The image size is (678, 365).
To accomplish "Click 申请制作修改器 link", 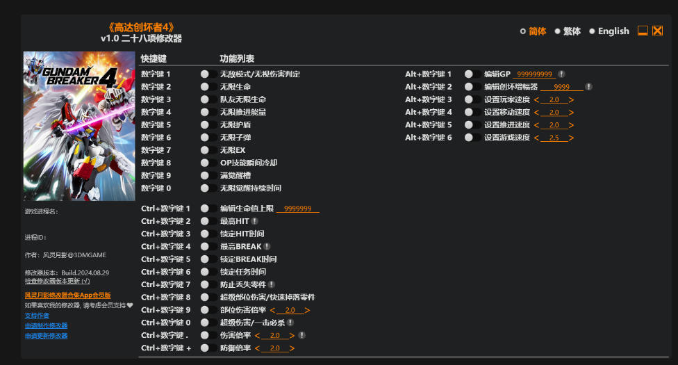I will (x=47, y=325).
